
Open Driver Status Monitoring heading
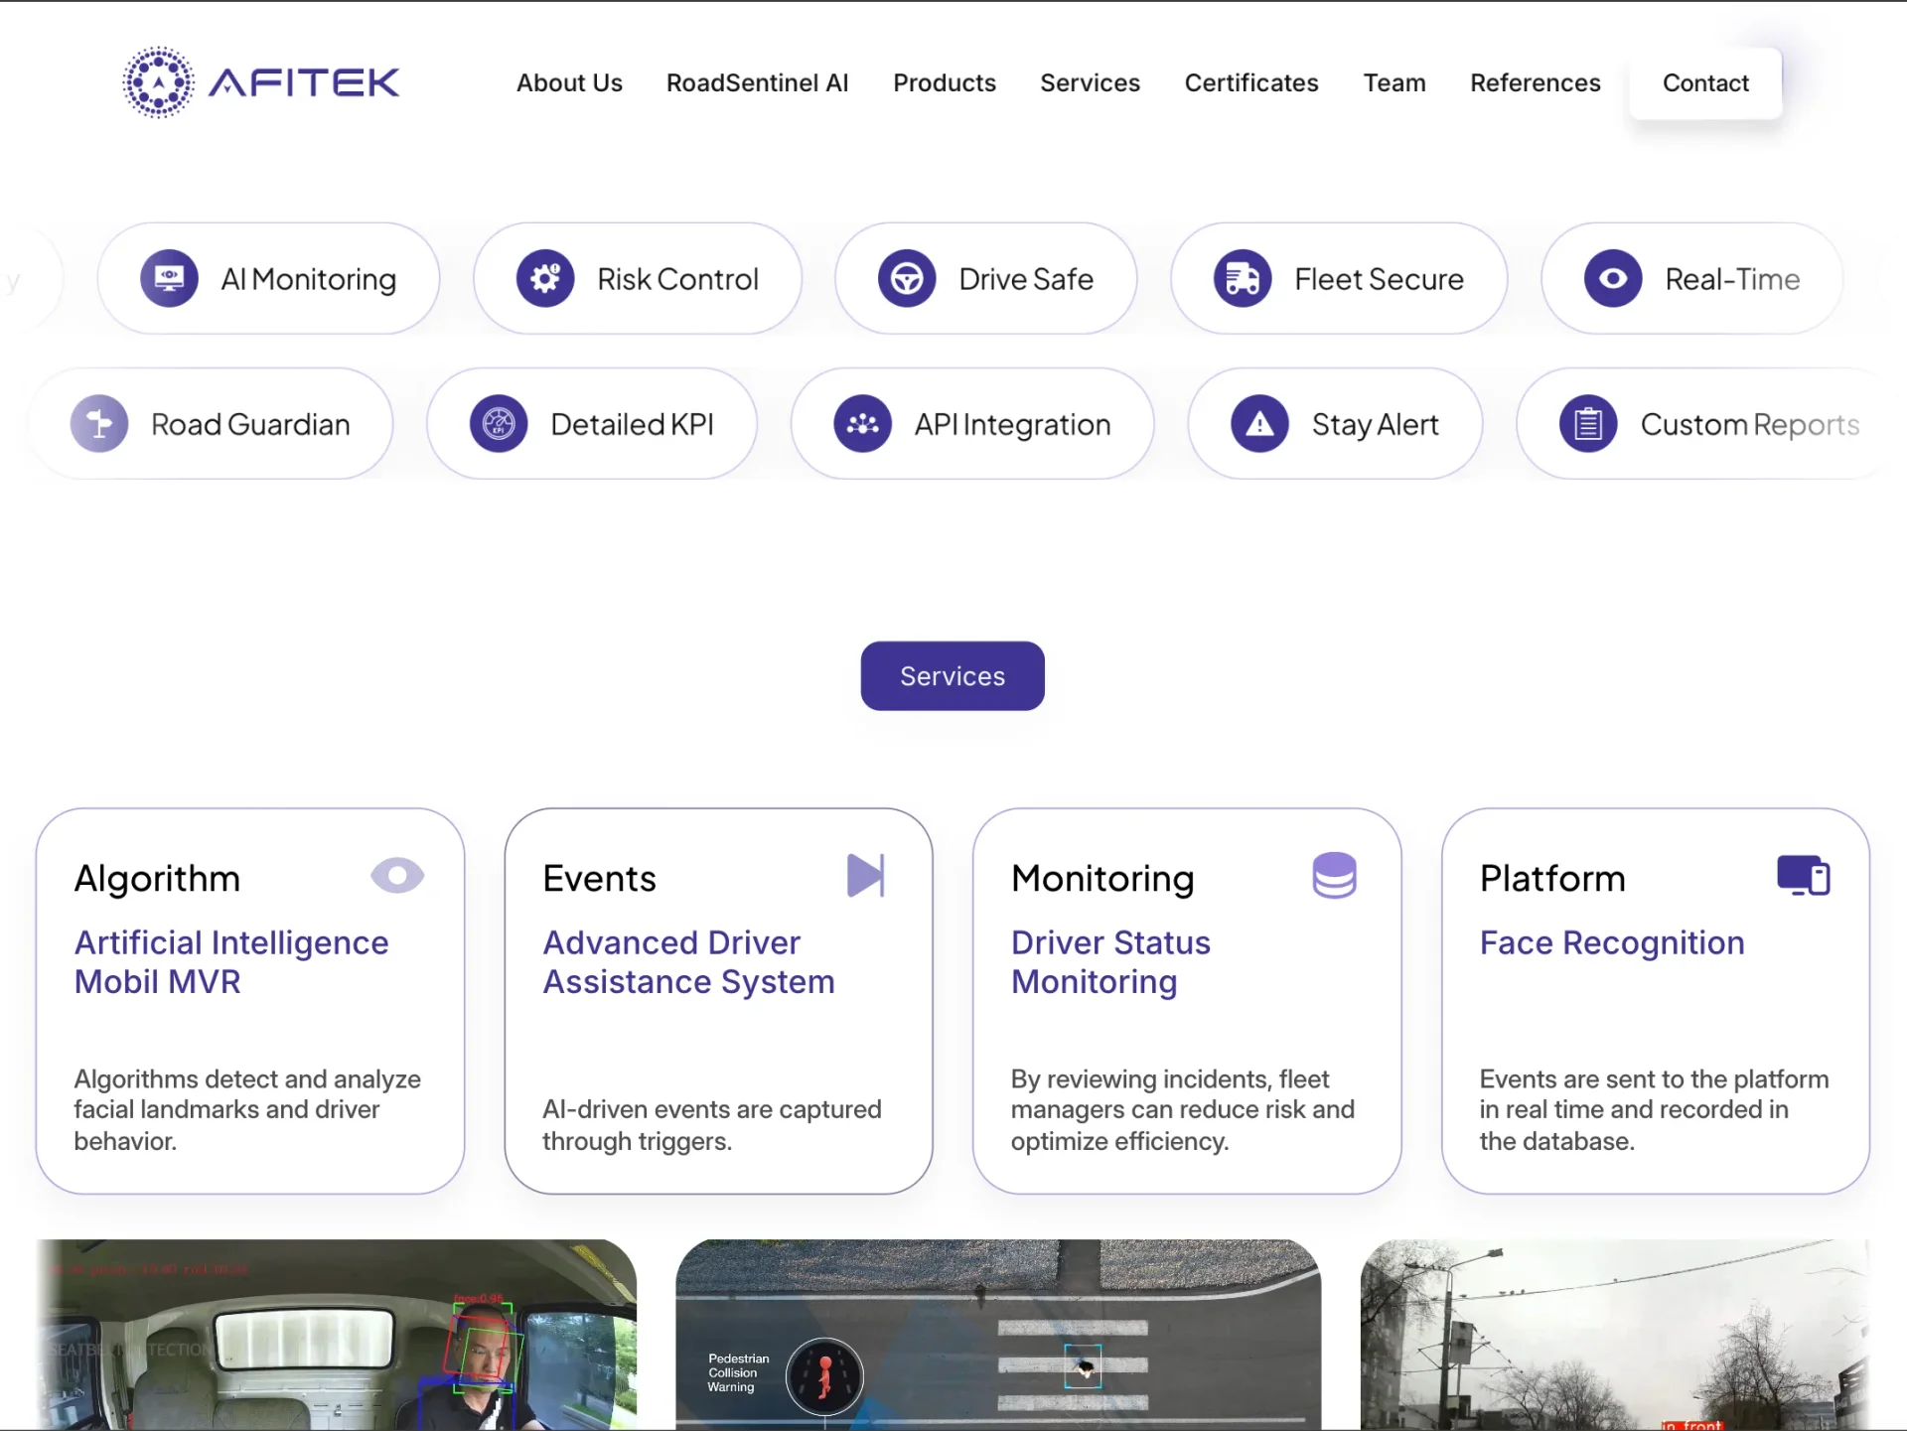tap(1110, 962)
